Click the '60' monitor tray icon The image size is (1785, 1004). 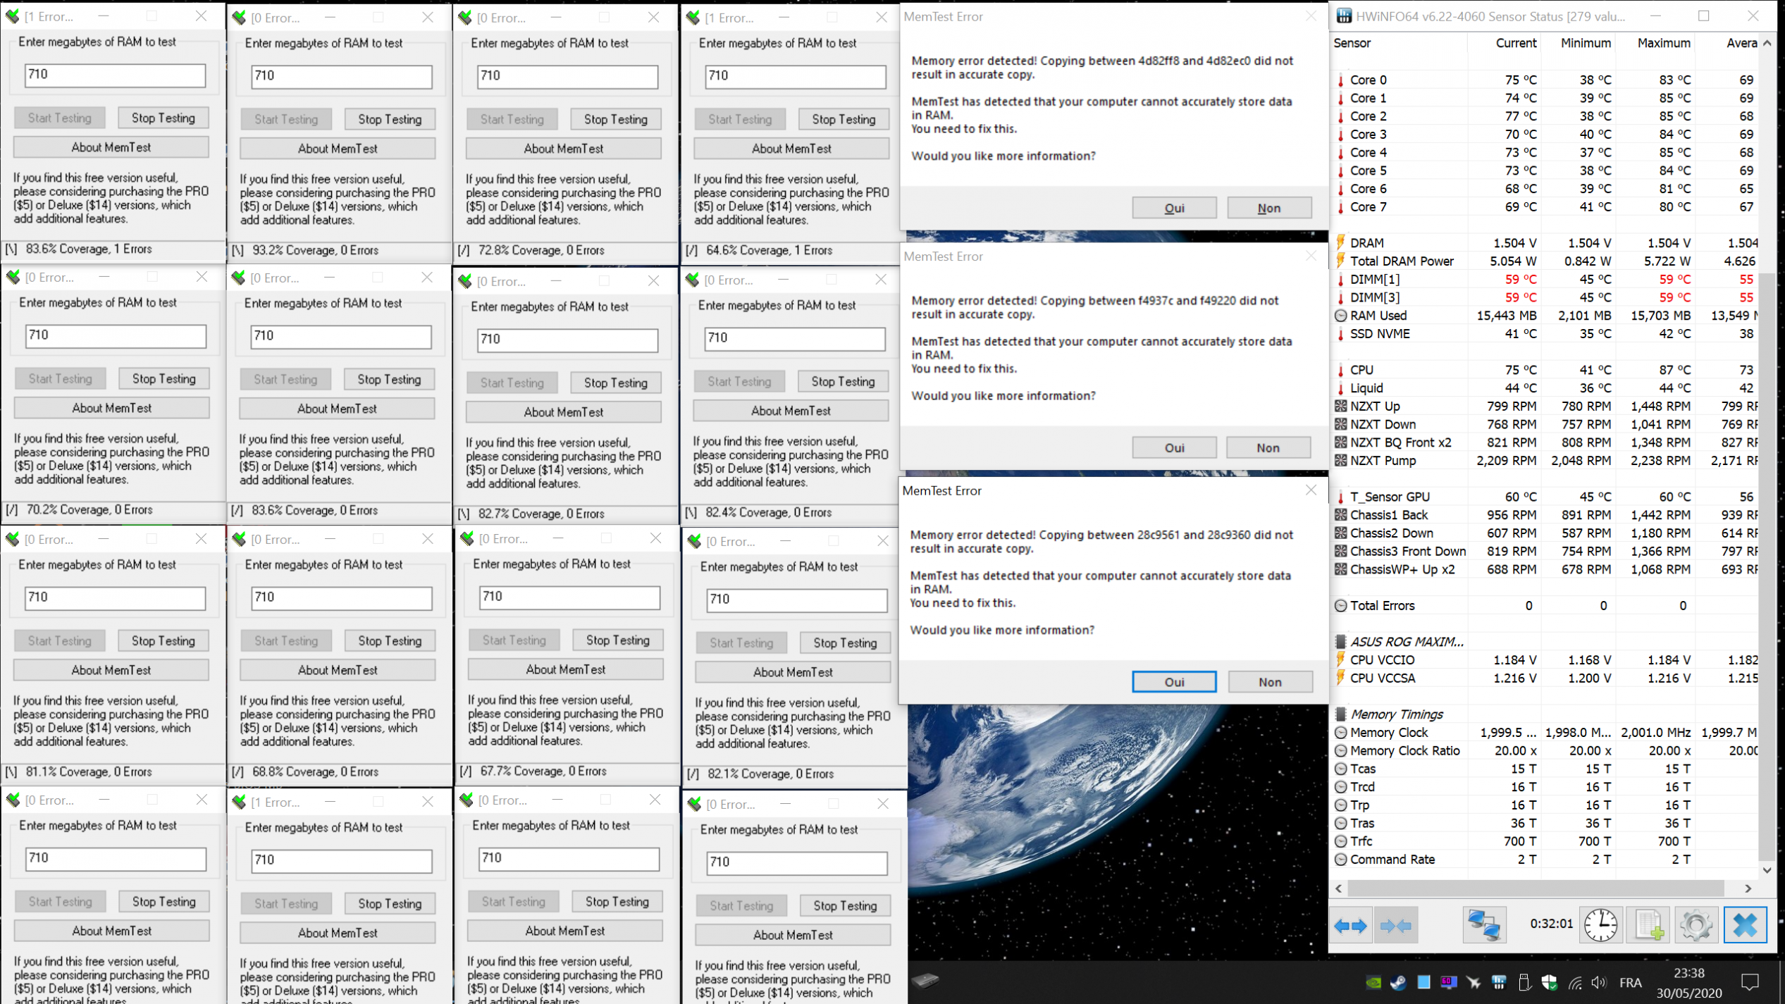pos(1449,982)
